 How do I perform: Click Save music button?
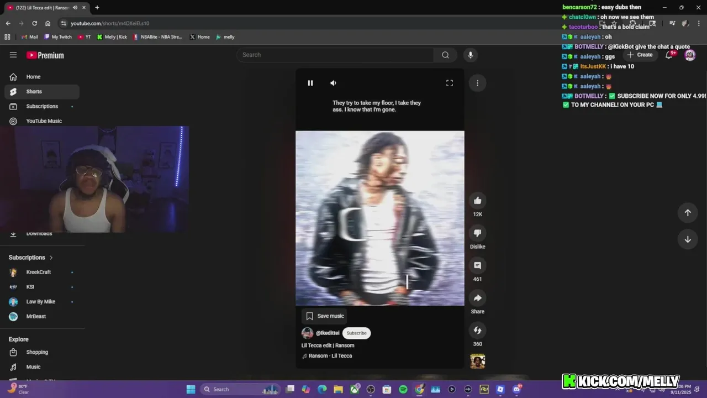[325, 316]
